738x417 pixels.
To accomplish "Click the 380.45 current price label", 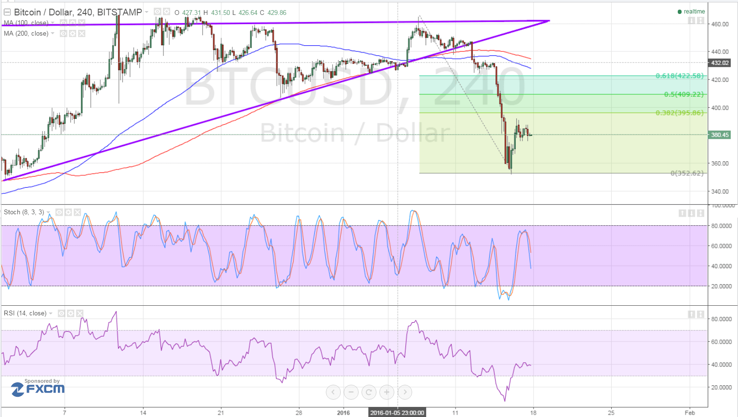I will pos(720,135).
